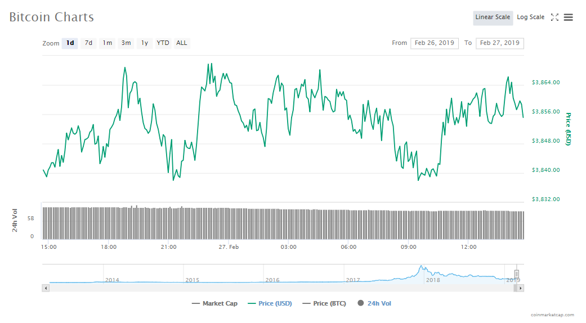The image size is (586, 323).
Task: Select the YTD zoom range
Action: 163,43
